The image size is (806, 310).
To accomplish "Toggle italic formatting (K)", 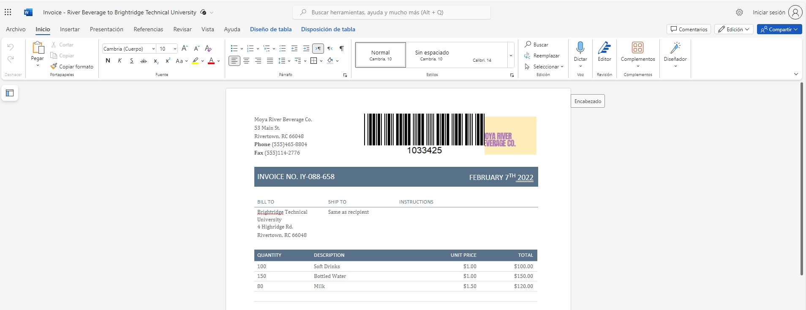I will [x=120, y=61].
